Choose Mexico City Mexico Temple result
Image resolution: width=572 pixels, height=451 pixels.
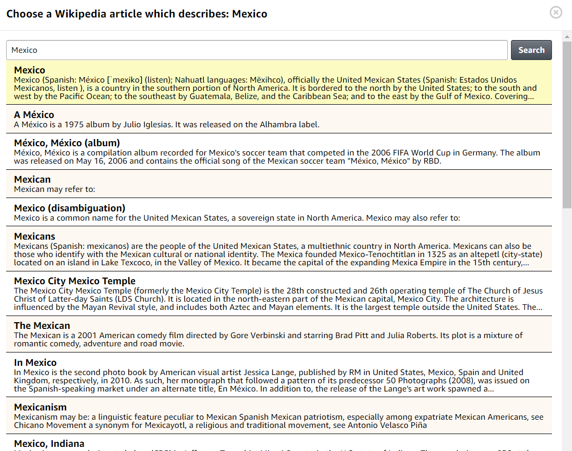(74, 281)
